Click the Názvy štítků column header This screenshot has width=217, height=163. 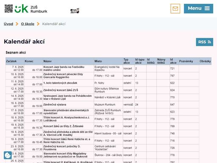coord(161,61)
